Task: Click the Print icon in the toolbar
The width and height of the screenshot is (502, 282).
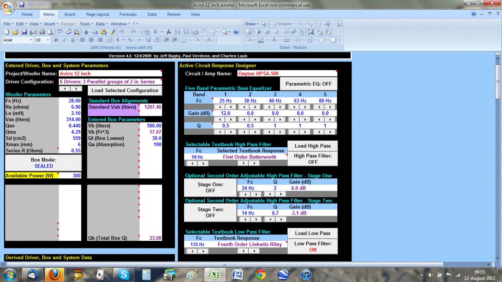Action: coord(43,32)
